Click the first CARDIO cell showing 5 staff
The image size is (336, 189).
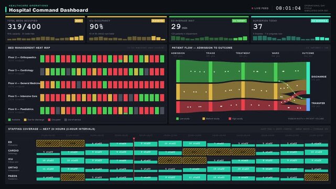(x=48, y=153)
